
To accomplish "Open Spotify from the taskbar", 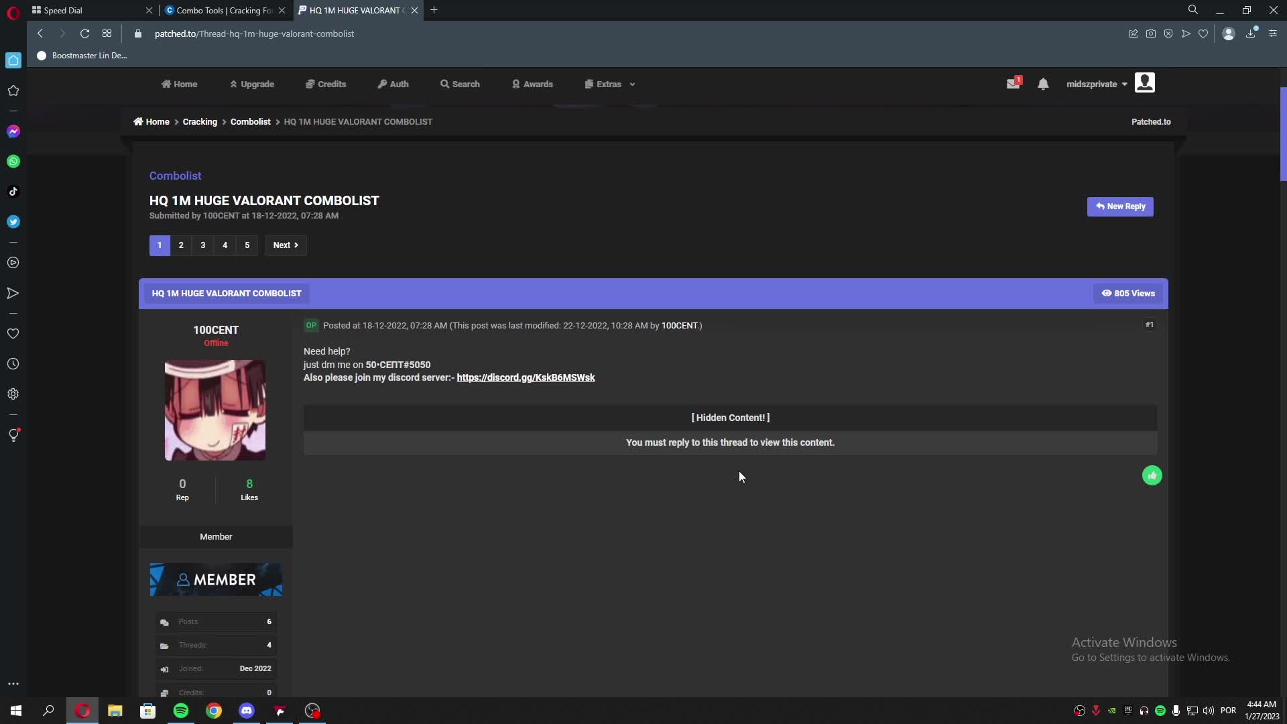I will pyautogui.click(x=180, y=710).
